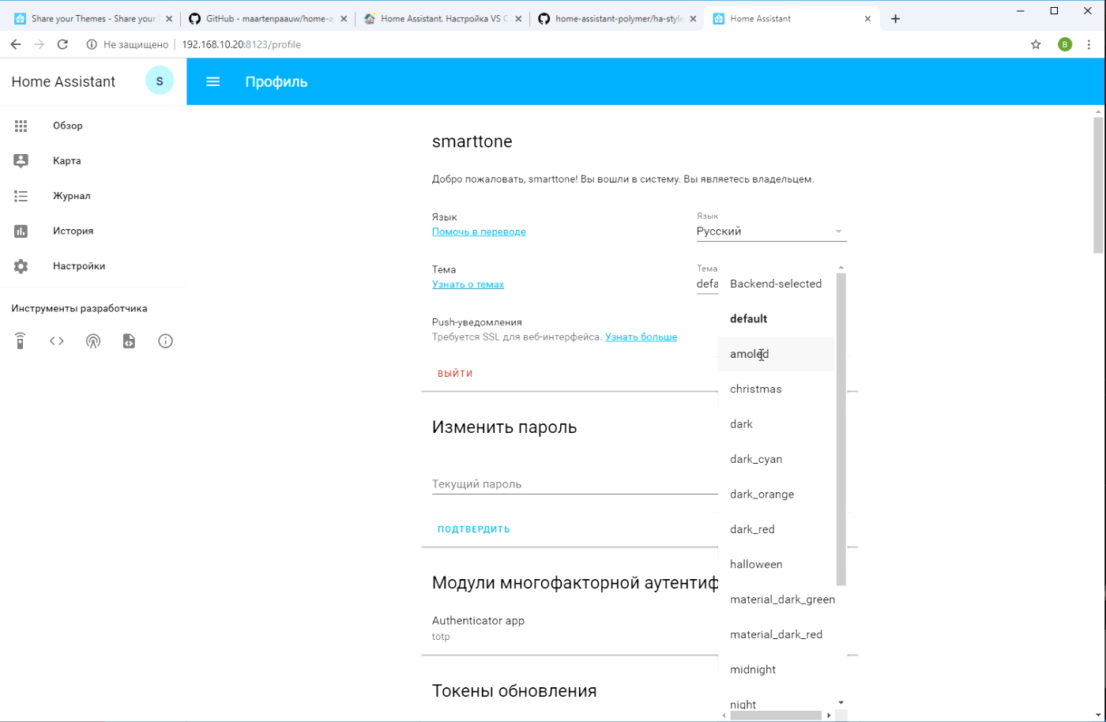Select Backend-selected theme option

click(x=776, y=284)
